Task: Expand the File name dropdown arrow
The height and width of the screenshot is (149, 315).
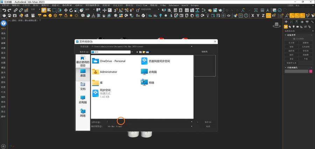Action: point(192,121)
